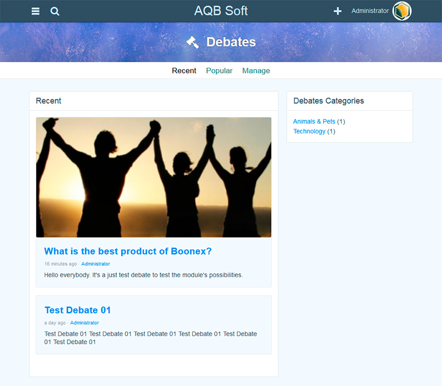Select the Technology category
The width and height of the screenshot is (442, 386).
pos(309,131)
